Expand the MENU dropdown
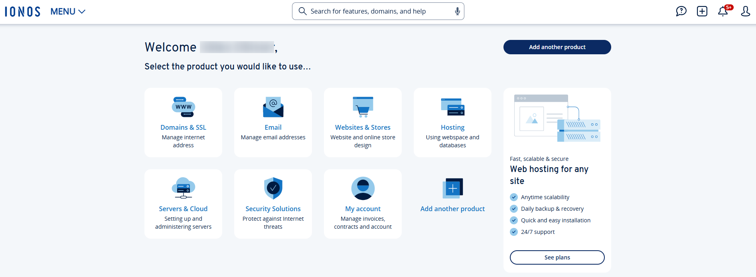The image size is (756, 277). tap(68, 12)
